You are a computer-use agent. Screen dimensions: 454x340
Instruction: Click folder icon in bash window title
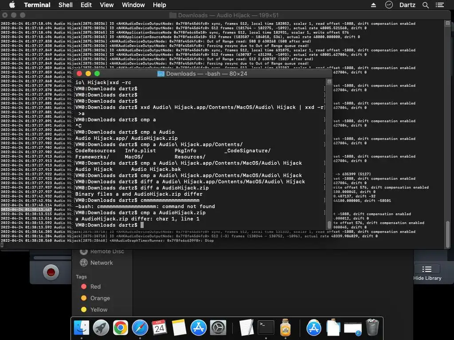click(x=160, y=74)
